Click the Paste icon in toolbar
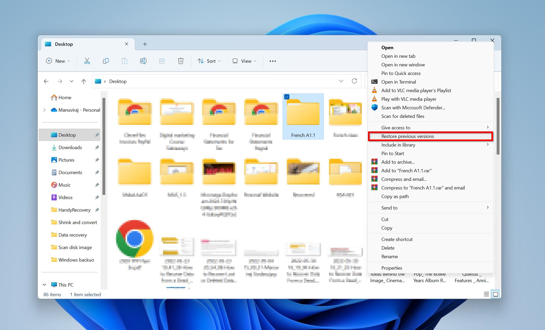Image resolution: width=545 pixels, height=330 pixels. coord(124,61)
